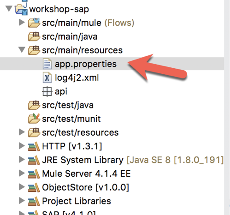This screenshot has height=215, width=230.
Task: Click the src/test/munit folder icon
Action: [34, 119]
